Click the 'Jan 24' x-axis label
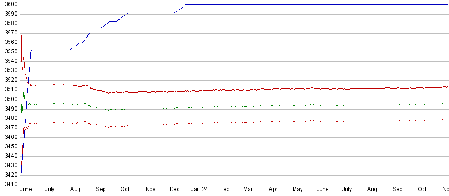Screen dimensions: 449x196 tap(199, 189)
